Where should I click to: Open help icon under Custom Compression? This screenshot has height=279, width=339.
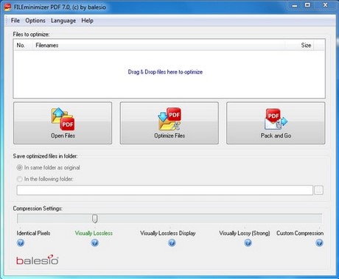[319, 243]
